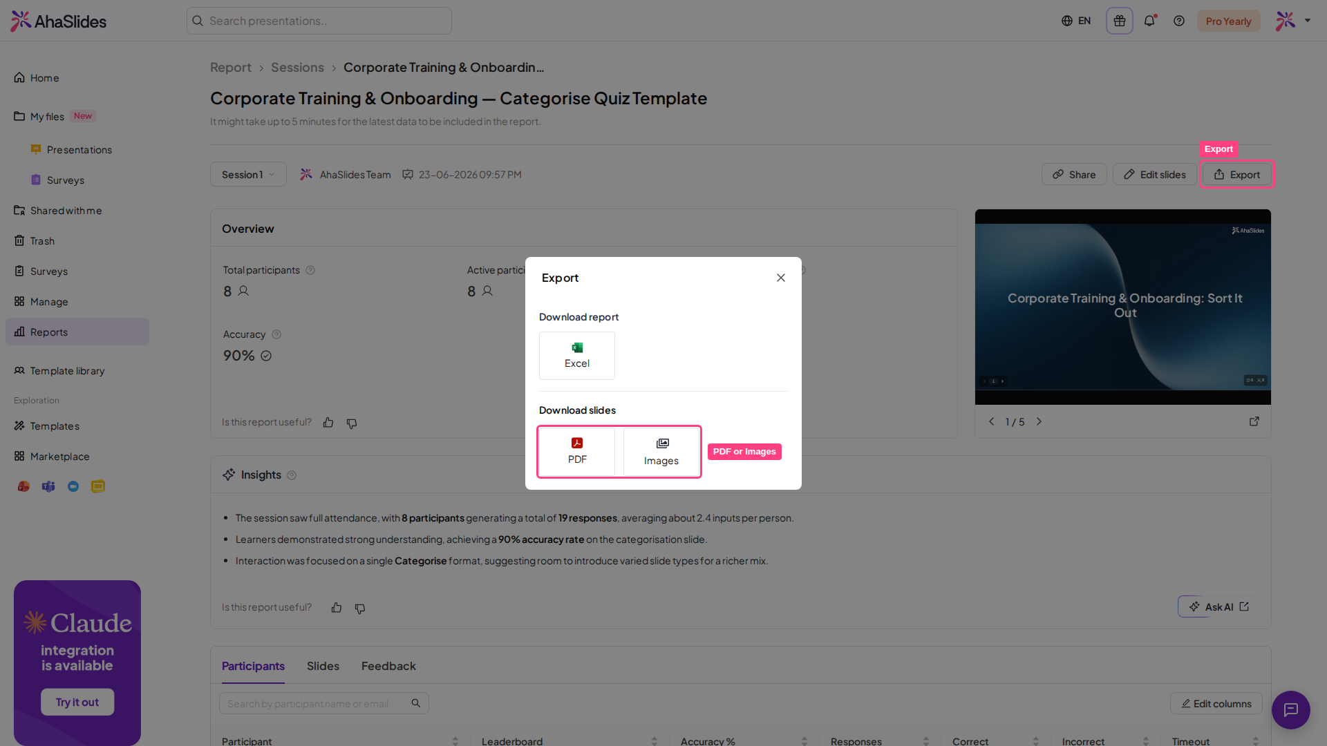Viewport: 1327px width, 746px height.
Task: Go to next slide in preview
Action: 1039,421
